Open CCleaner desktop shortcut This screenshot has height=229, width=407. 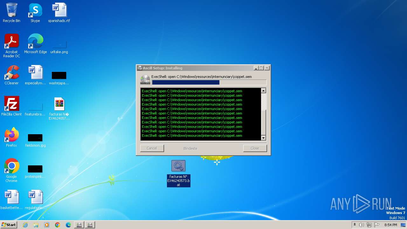pos(11,75)
